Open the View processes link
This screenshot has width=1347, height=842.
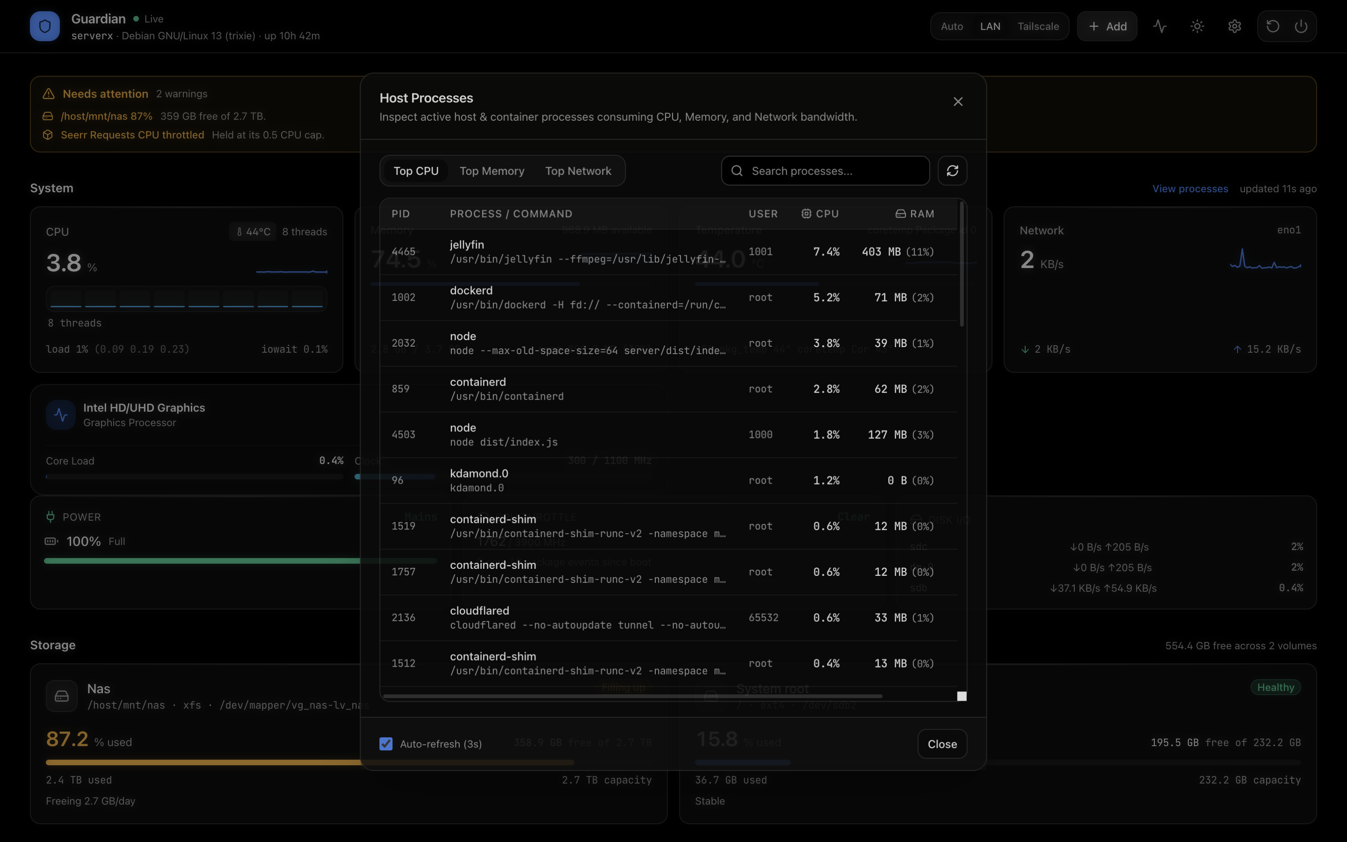1190,189
